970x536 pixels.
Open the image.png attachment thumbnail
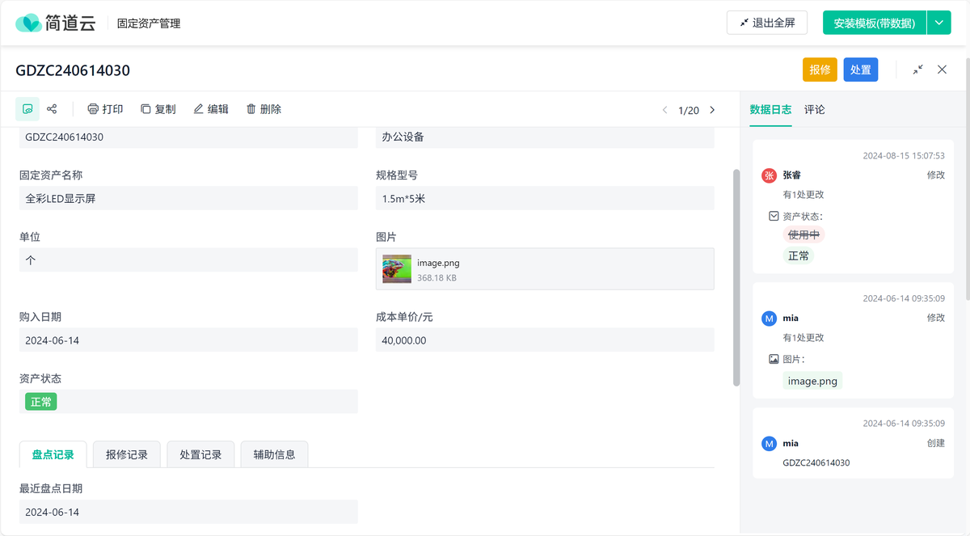[396, 268]
